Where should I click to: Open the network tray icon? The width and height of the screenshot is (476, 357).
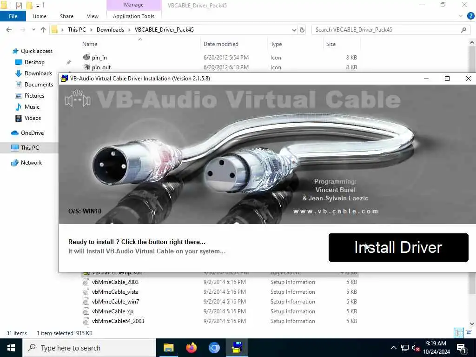(x=405, y=348)
